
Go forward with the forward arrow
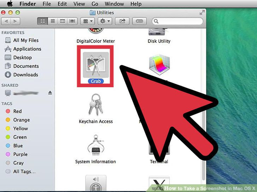coord(15,21)
